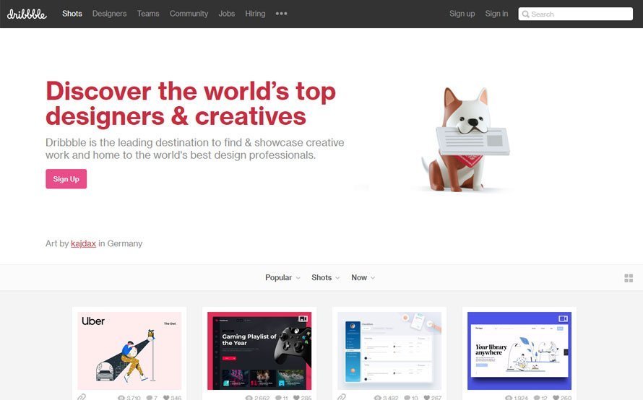Click the link icon under the Uber shot

click(x=82, y=397)
